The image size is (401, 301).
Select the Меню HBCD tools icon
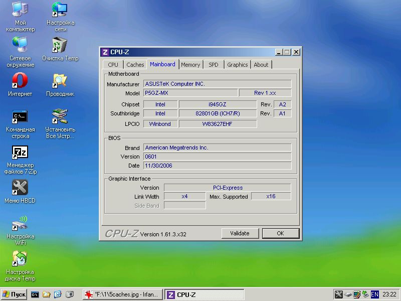tap(20, 192)
